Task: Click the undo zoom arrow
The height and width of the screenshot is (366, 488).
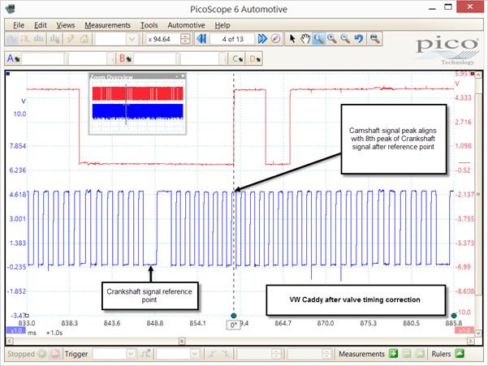Action: [x=359, y=39]
